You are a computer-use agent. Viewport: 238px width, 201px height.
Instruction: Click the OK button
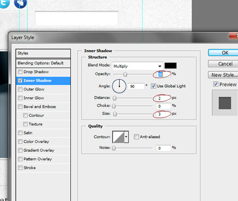pyautogui.click(x=224, y=53)
